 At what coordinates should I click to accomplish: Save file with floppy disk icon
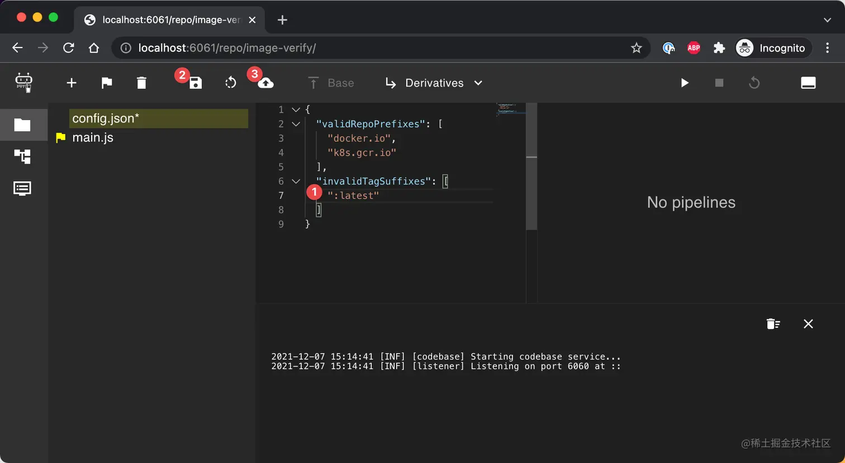[x=196, y=83]
